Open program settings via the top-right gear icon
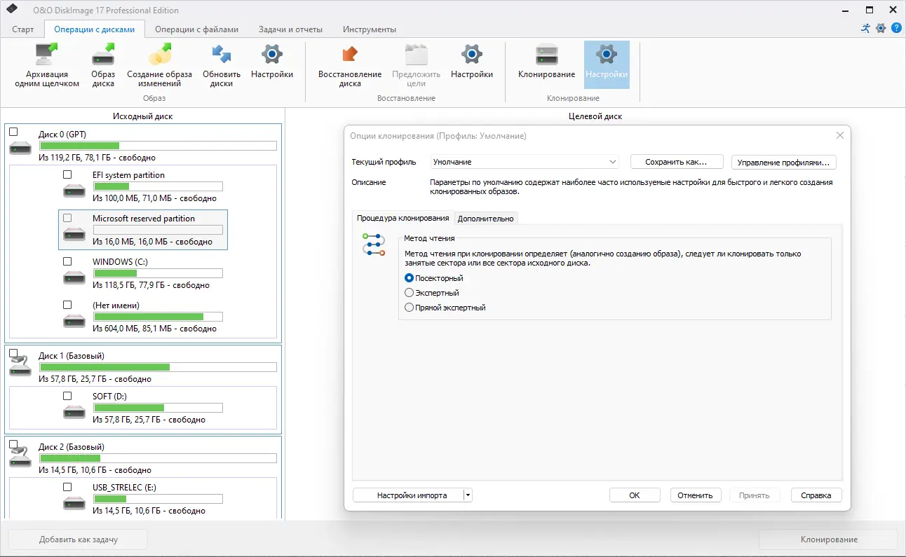The width and height of the screenshot is (906, 557). point(881,28)
